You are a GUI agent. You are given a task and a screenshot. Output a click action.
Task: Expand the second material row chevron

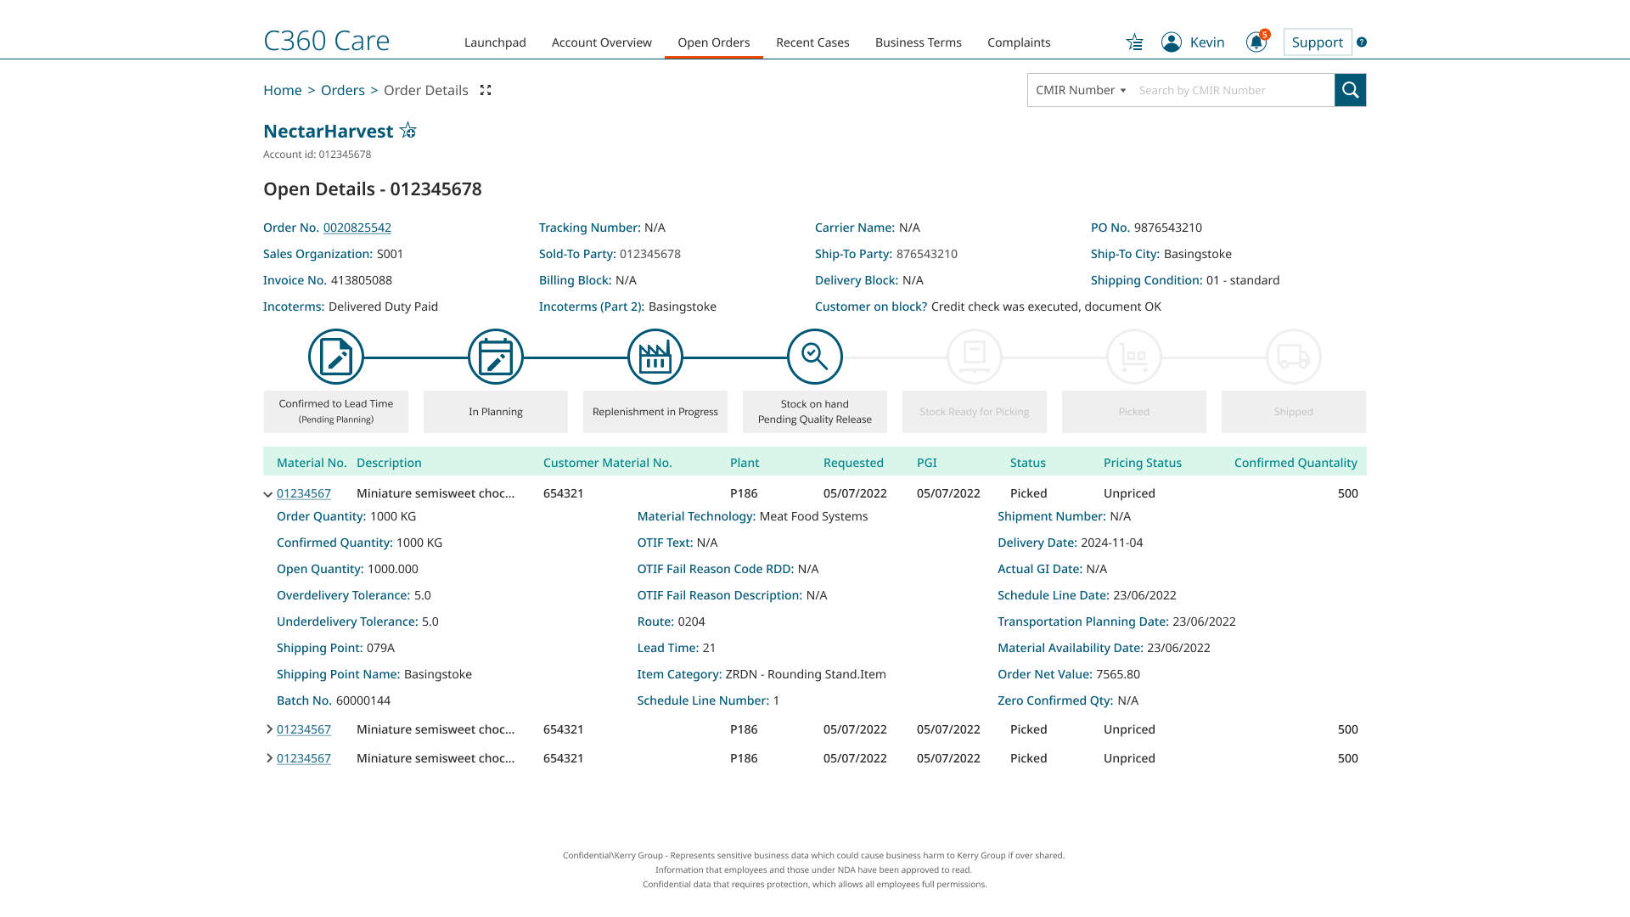(x=269, y=729)
